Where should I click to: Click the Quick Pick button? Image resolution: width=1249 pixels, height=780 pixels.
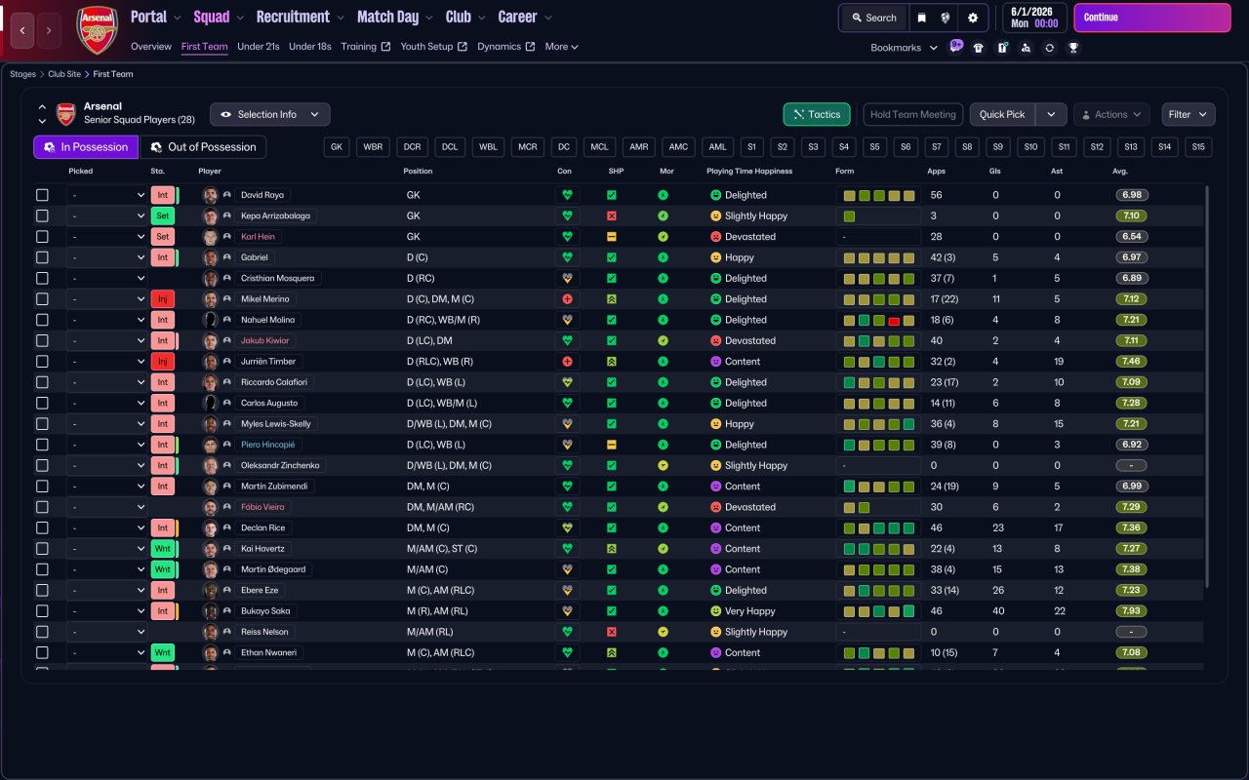coord(1002,114)
